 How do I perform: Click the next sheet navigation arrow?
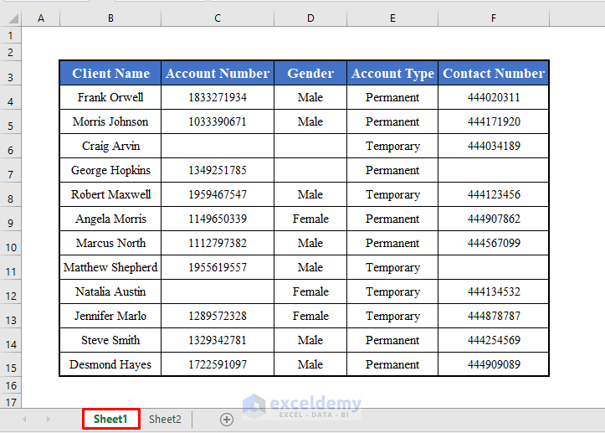click(47, 419)
